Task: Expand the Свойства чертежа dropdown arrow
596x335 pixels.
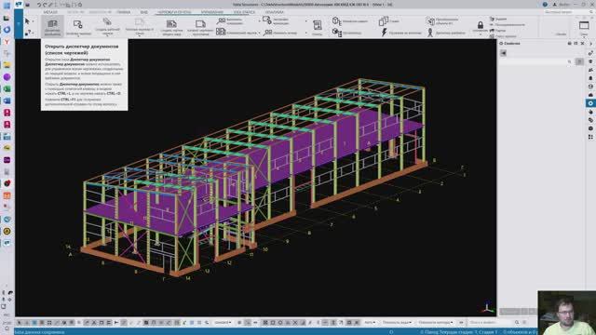Action: point(78,36)
